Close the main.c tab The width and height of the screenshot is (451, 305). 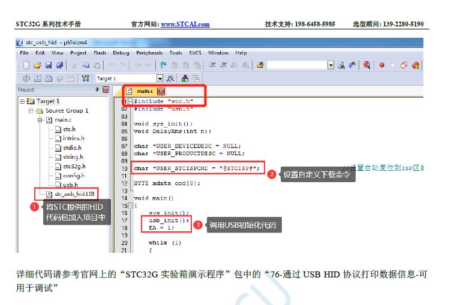point(161,91)
